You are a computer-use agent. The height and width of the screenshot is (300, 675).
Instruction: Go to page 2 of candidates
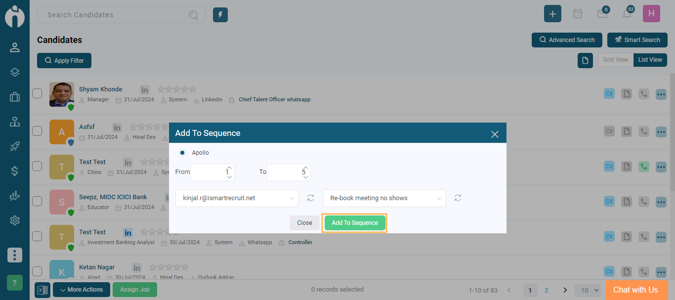pos(546,290)
